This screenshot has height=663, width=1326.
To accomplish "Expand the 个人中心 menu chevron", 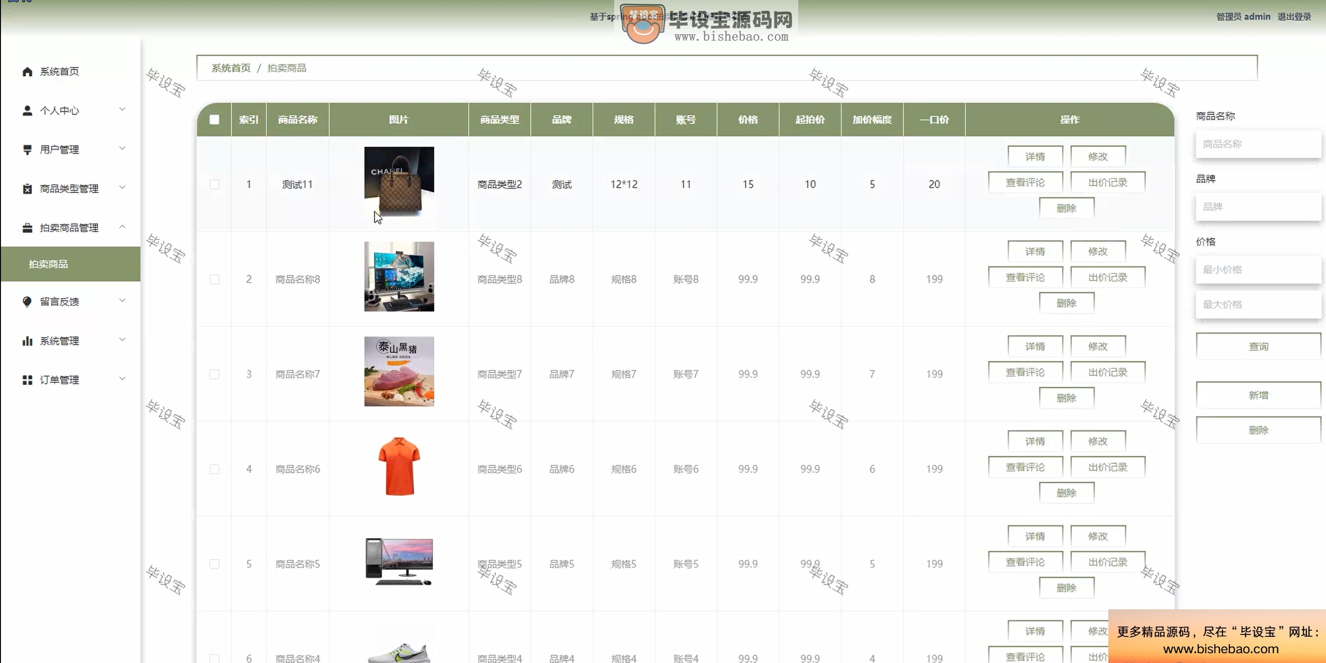I will (122, 109).
